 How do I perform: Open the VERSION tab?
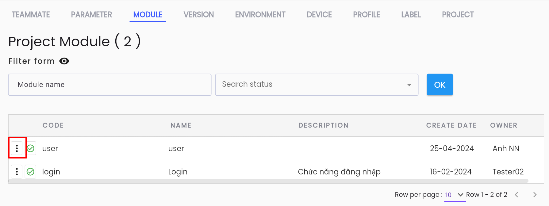(199, 14)
